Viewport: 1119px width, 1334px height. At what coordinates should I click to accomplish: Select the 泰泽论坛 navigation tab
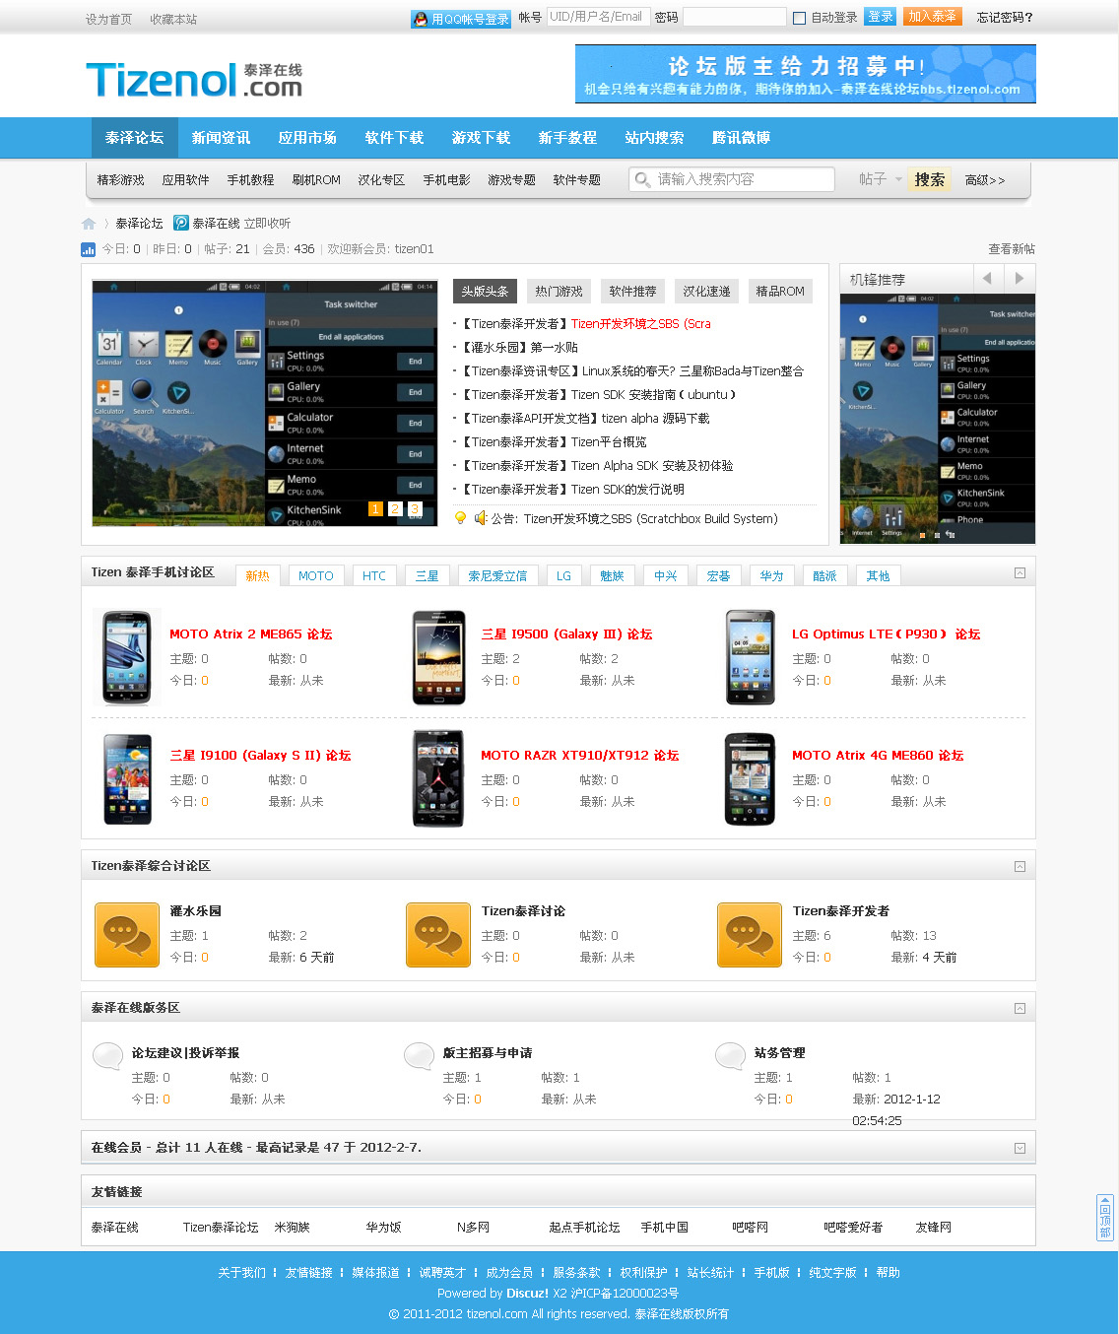coord(135,138)
